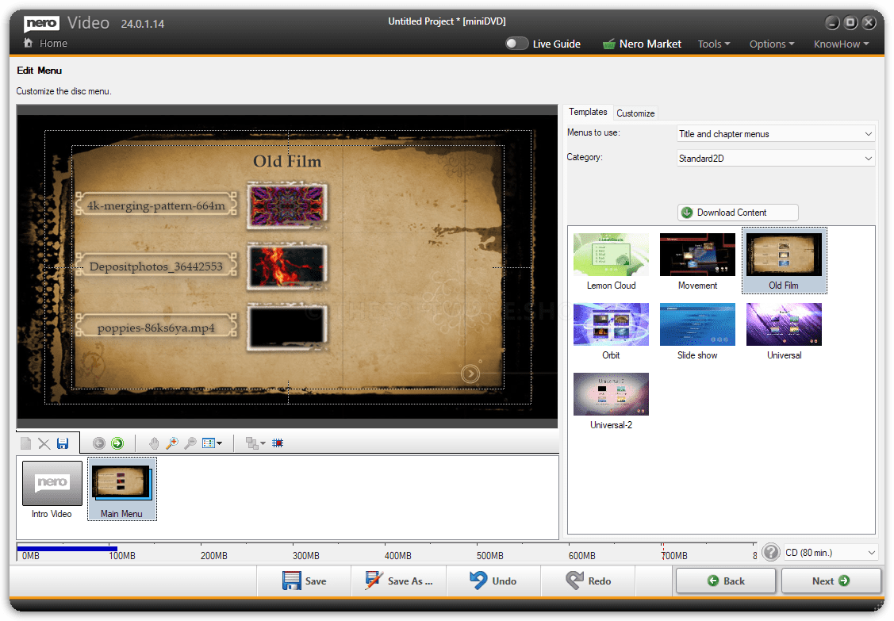Open the disc type CD (80 min.) dropdown

coord(831,553)
